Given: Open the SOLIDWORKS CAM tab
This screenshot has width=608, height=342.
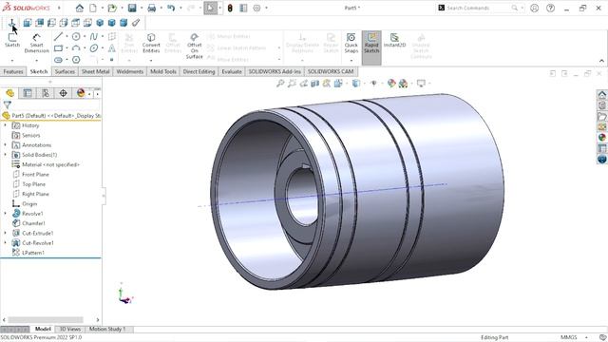Looking at the screenshot, I should (x=331, y=72).
